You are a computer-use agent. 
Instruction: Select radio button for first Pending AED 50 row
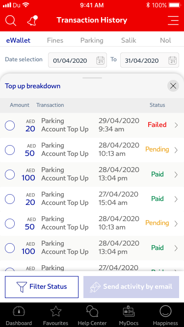click(10, 150)
